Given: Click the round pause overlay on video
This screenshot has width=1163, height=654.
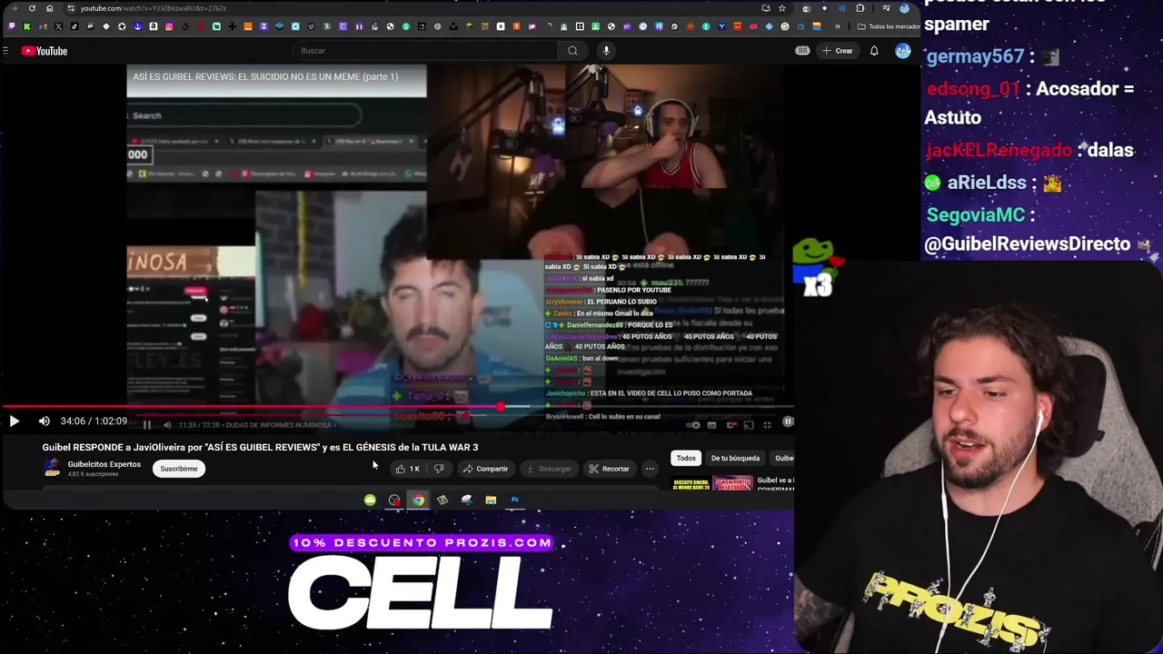Looking at the screenshot, I should [x=788, y=421].
